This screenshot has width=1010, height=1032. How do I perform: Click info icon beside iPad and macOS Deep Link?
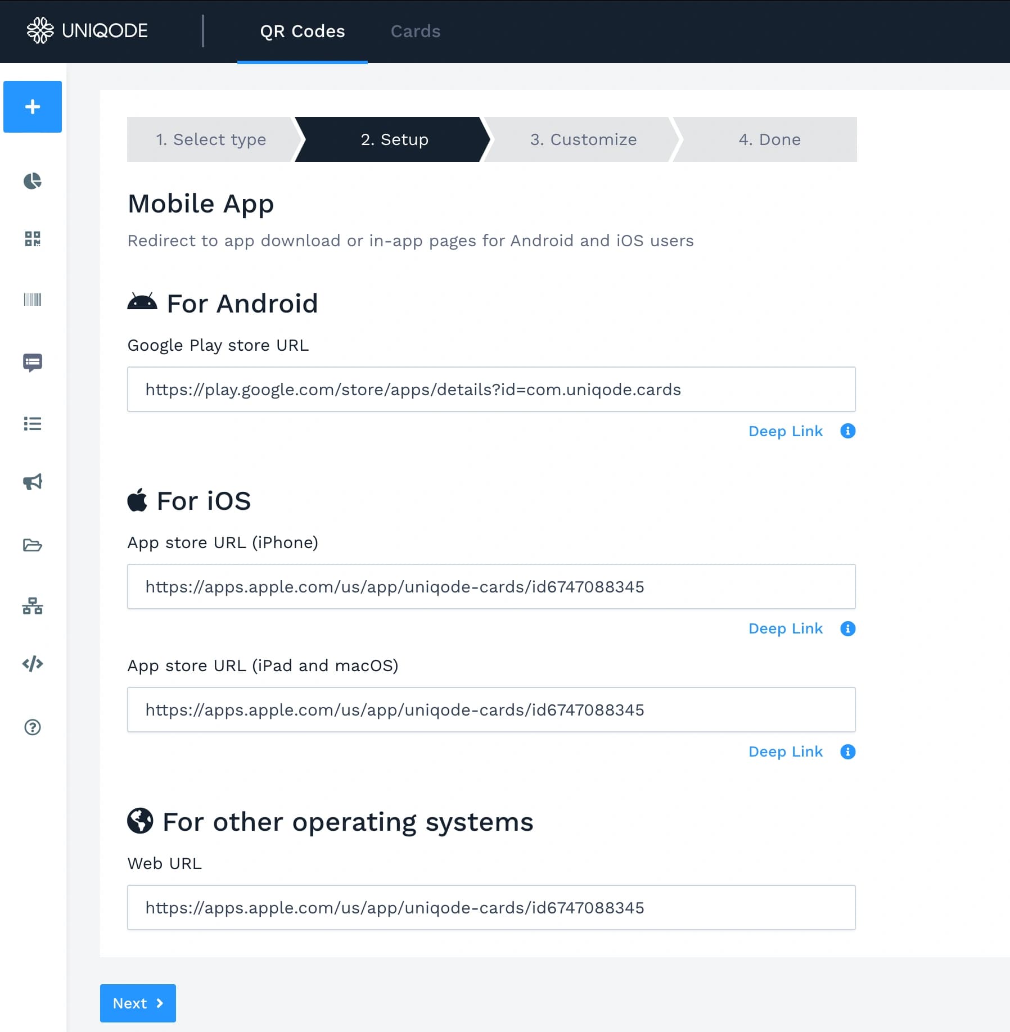tap(848, 752)
